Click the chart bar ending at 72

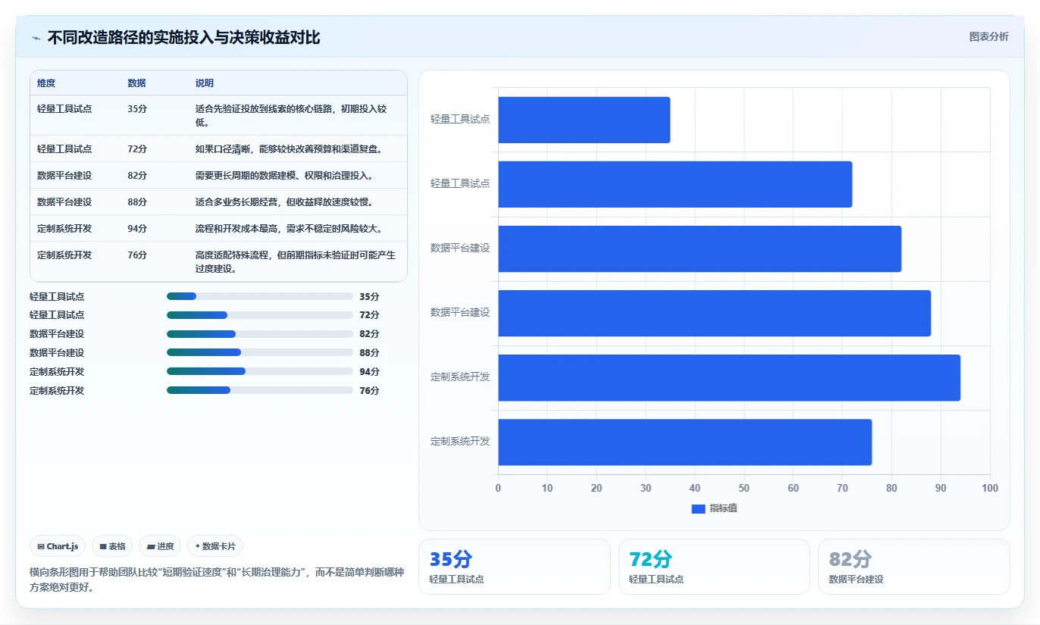pos(675,184)
